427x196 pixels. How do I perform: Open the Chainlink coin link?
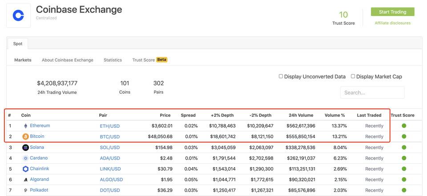pyautogui.click(x=40, y=169)
